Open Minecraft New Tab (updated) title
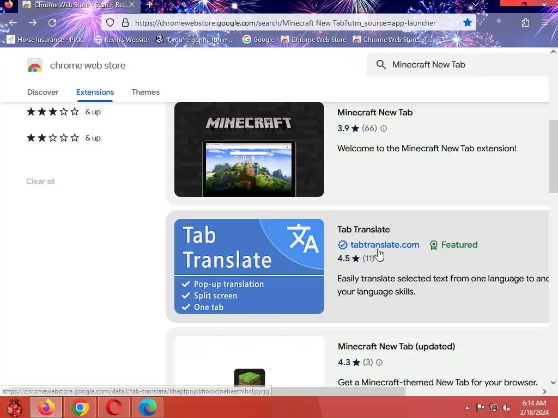Screen dimensions: 558x418 [x=397, y=347]
